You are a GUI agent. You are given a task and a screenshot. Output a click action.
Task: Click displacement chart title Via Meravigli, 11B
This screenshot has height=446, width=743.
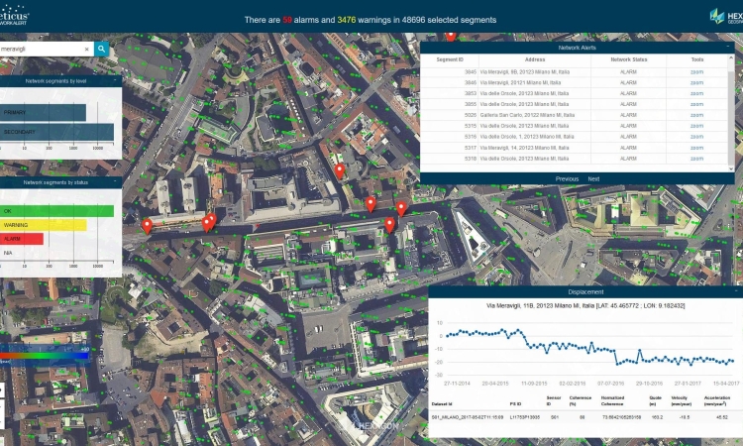585,305
